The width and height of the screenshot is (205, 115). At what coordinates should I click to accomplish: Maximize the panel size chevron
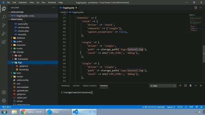click(x=196, y=86)
